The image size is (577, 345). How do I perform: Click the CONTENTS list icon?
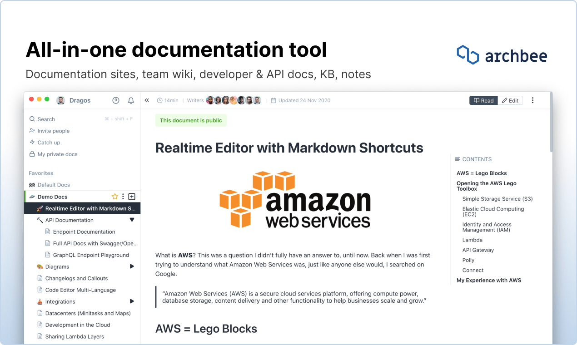(x=458, y=159)
